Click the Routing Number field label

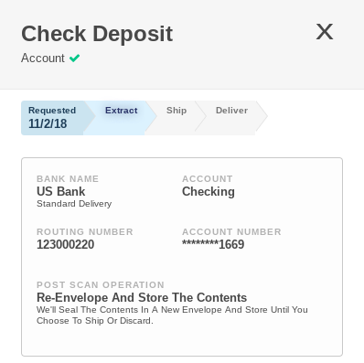[85, 232]
